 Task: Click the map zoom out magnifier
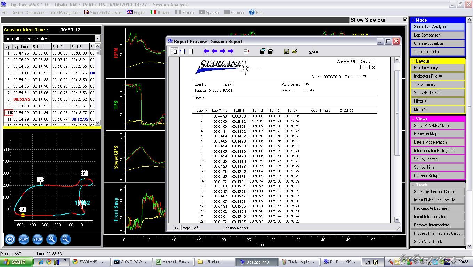pyautogui.click(x=65, y=239)
